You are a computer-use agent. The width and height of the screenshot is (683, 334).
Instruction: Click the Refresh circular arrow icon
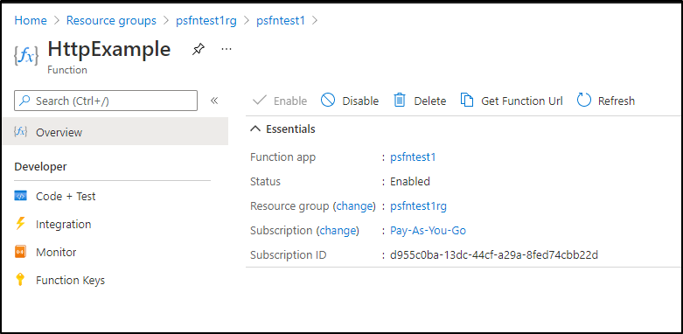coord(583,101)
